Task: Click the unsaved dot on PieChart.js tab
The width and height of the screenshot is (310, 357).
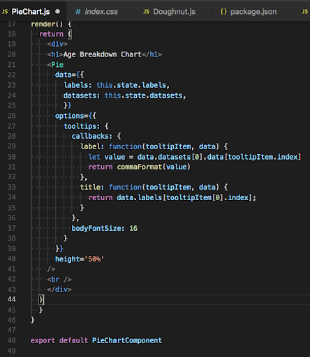Action: 57,11
